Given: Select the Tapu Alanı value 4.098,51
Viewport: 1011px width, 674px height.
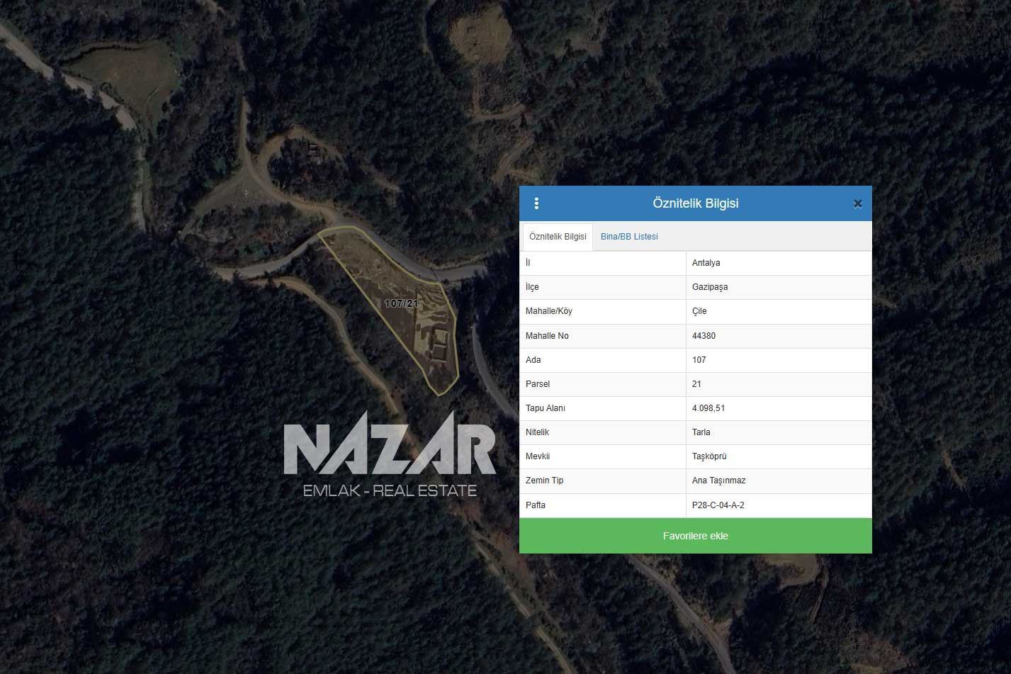Looking at the screenshot, I should click(708, 408).
